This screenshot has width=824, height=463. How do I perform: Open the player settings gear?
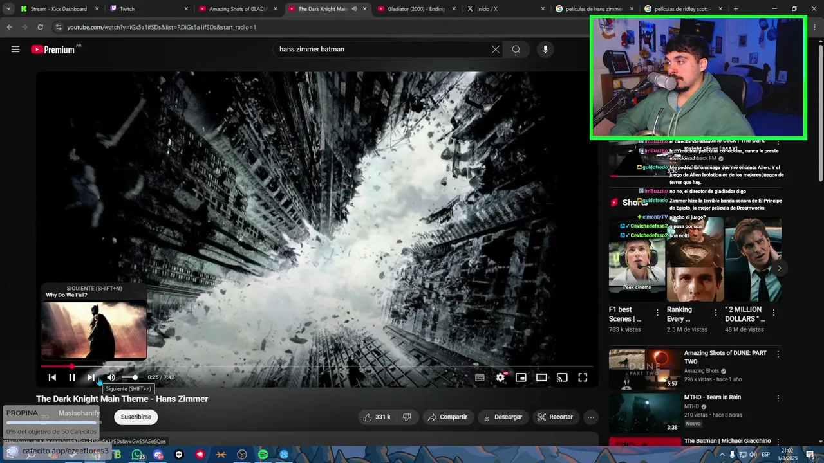click(501, 377)
